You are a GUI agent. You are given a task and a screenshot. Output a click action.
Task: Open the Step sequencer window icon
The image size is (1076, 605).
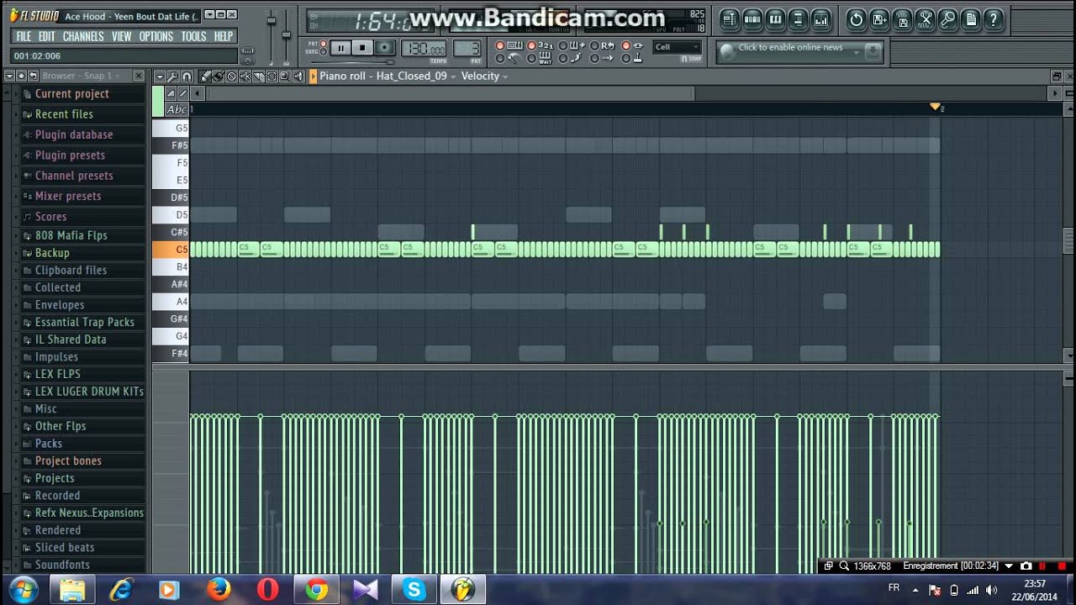tap(752, 19)
